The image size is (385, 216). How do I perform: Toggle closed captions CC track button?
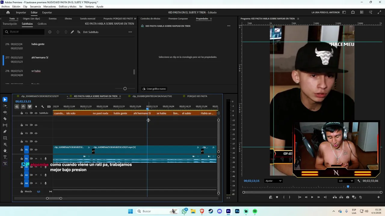click(x=49, y=106)
